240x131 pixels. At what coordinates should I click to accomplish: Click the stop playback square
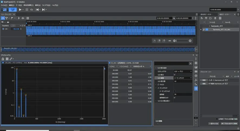27,9
